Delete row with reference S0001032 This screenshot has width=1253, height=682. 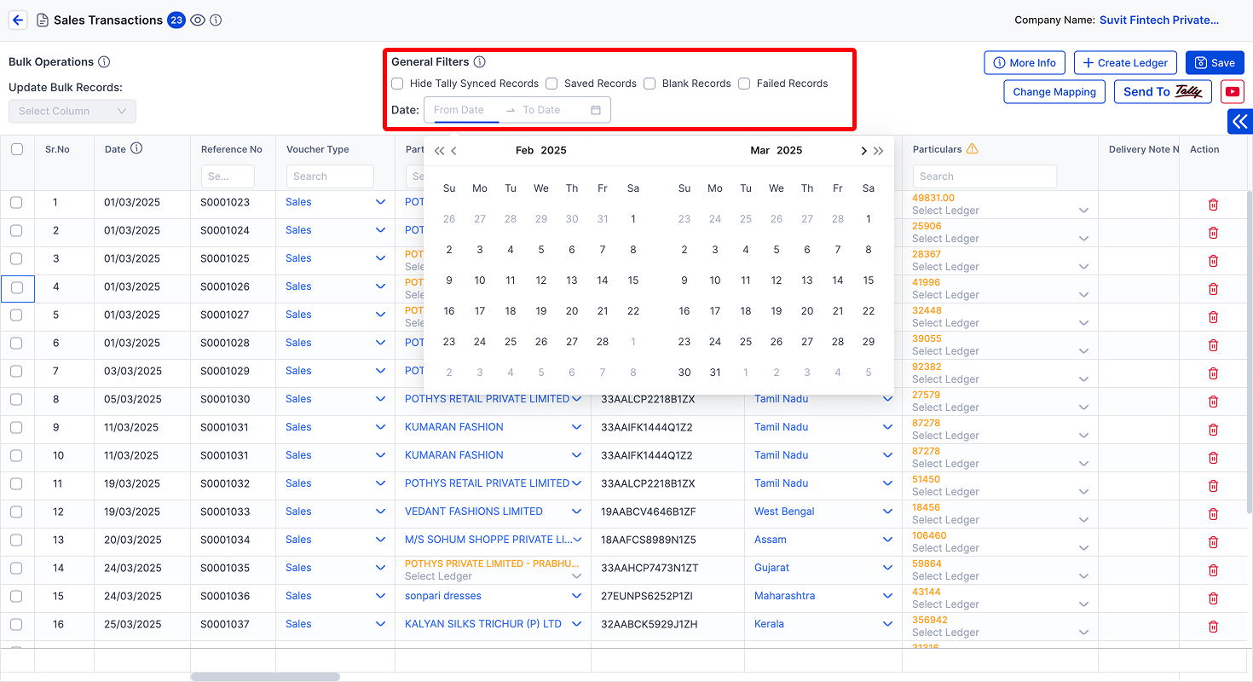1214,486
